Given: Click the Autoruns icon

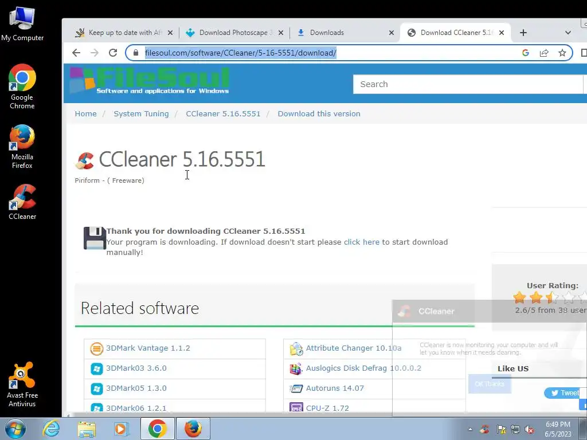Looking at the screenshot, I should (296, 389).
